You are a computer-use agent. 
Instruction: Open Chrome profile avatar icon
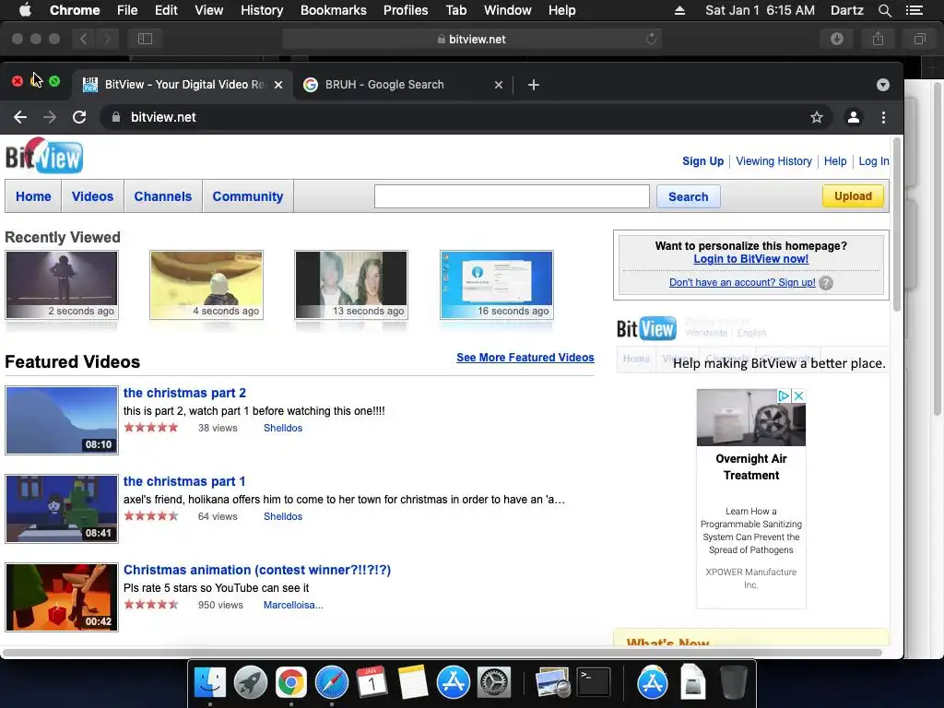(x=853, y=117)
